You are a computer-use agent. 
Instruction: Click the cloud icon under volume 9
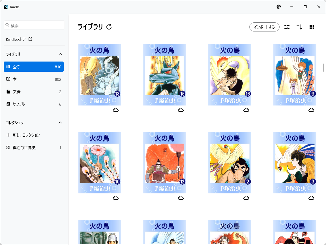coord(311,110)
